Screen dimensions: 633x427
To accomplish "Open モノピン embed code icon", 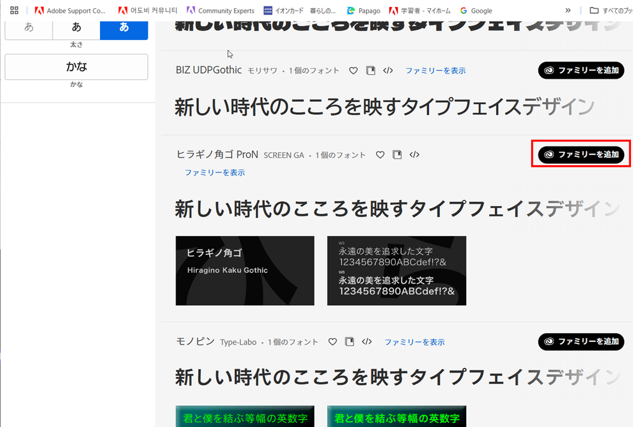I will (367, 342).
